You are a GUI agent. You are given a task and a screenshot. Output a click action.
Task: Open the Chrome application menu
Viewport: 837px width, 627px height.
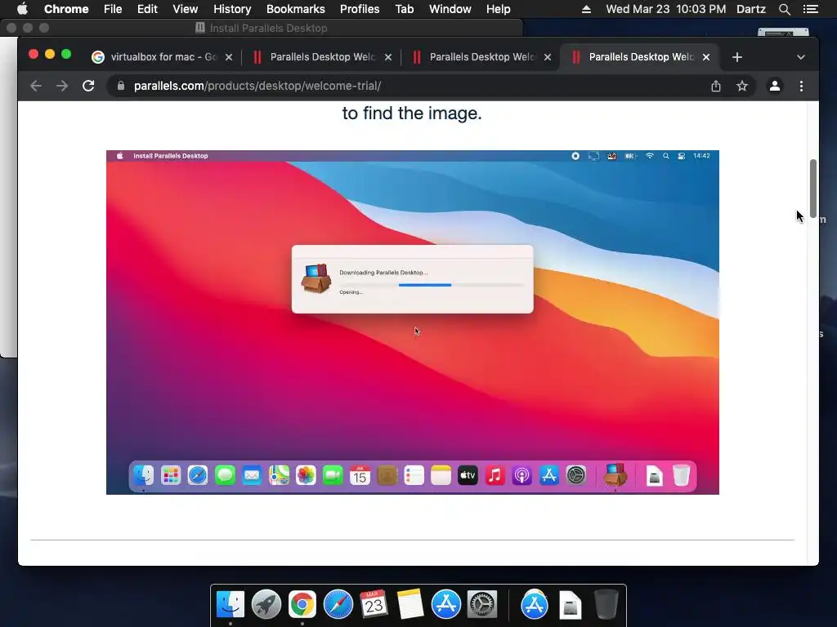pos(66,9)
